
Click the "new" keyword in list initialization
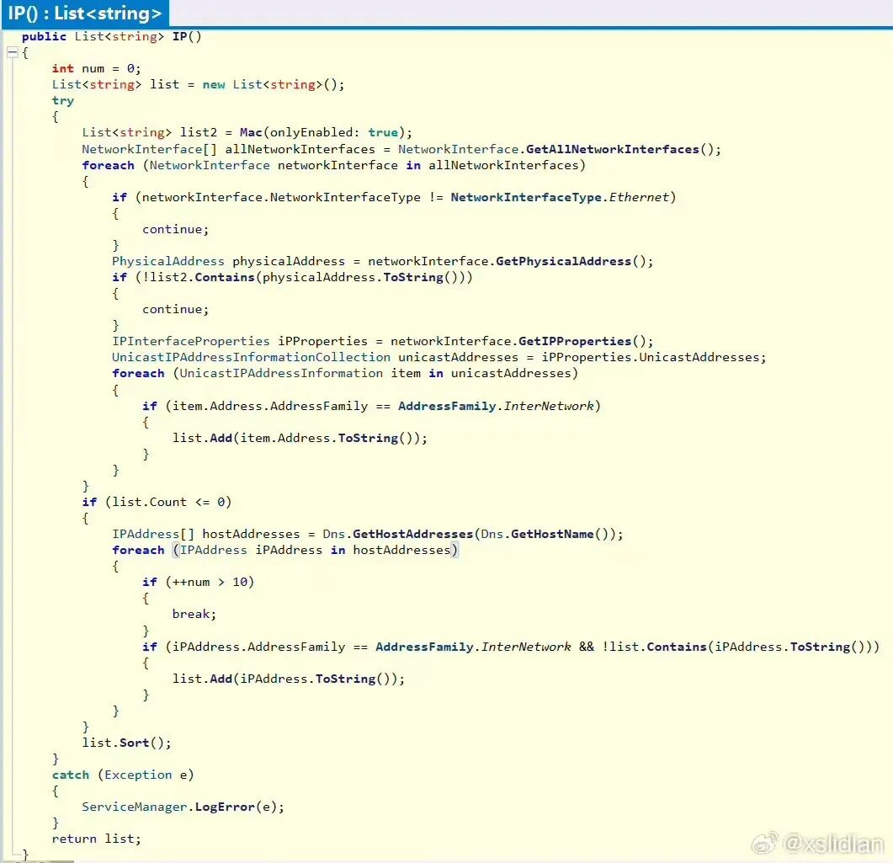(214, 85)
